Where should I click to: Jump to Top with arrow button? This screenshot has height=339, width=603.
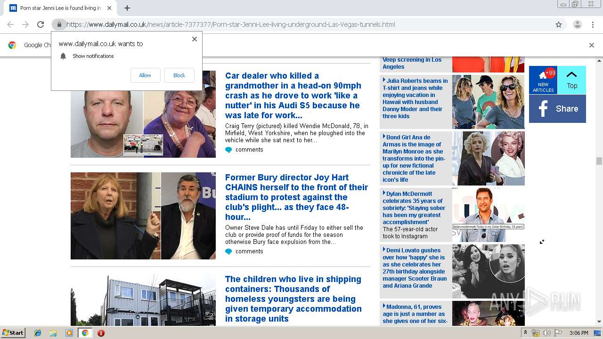[x=572, y=80]
